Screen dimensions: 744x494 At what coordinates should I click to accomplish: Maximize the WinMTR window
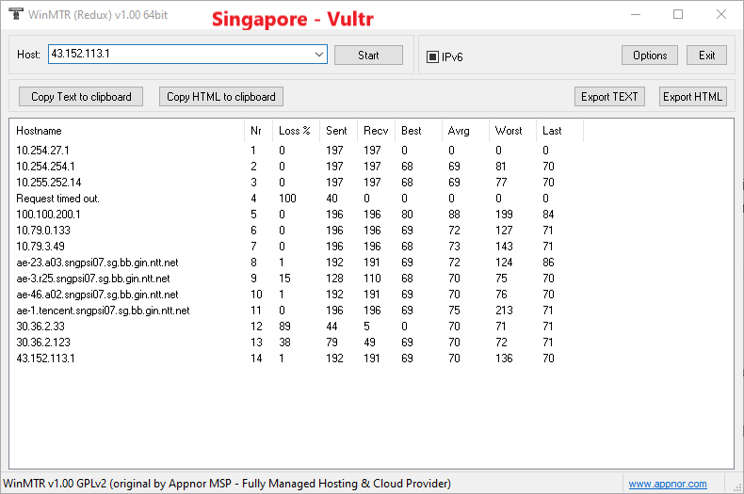(678, 15)
